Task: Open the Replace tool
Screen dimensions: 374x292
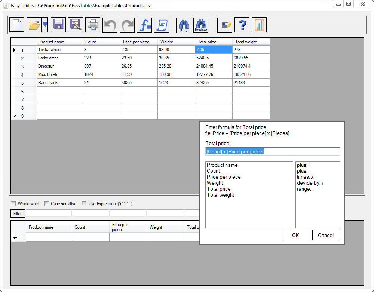Action: coord(201,25)
